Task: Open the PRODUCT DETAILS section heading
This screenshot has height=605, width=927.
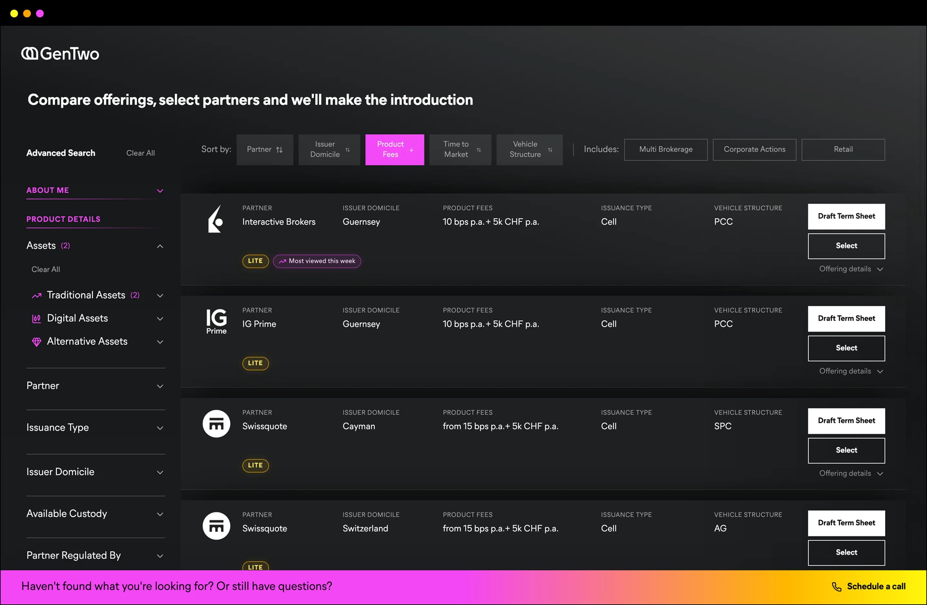Action: click(x=63, y=219)
